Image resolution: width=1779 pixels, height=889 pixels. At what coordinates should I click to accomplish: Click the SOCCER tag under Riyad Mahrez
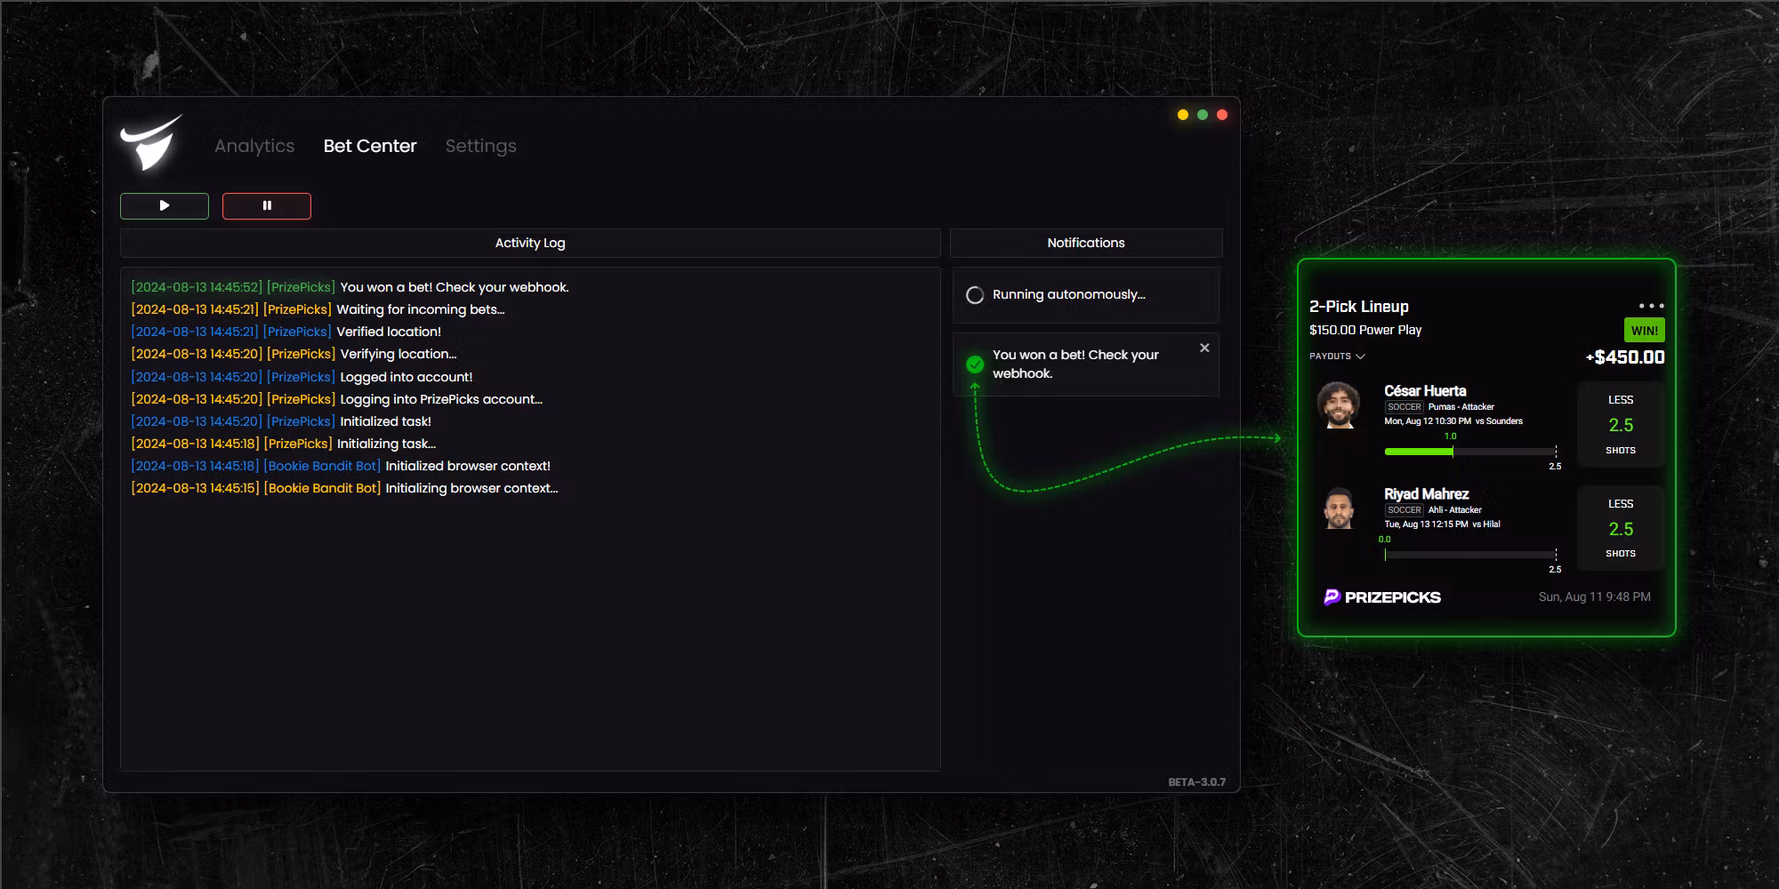click(1405, 510)
